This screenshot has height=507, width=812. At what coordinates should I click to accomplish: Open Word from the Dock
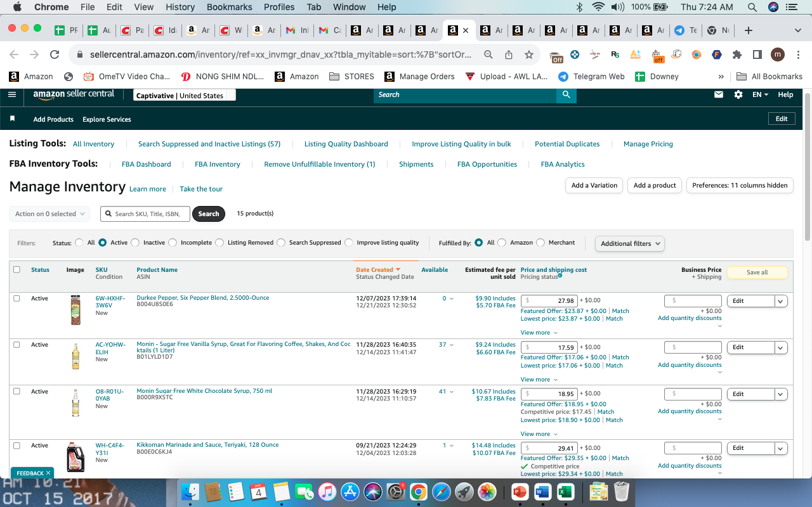click(542, 491)
